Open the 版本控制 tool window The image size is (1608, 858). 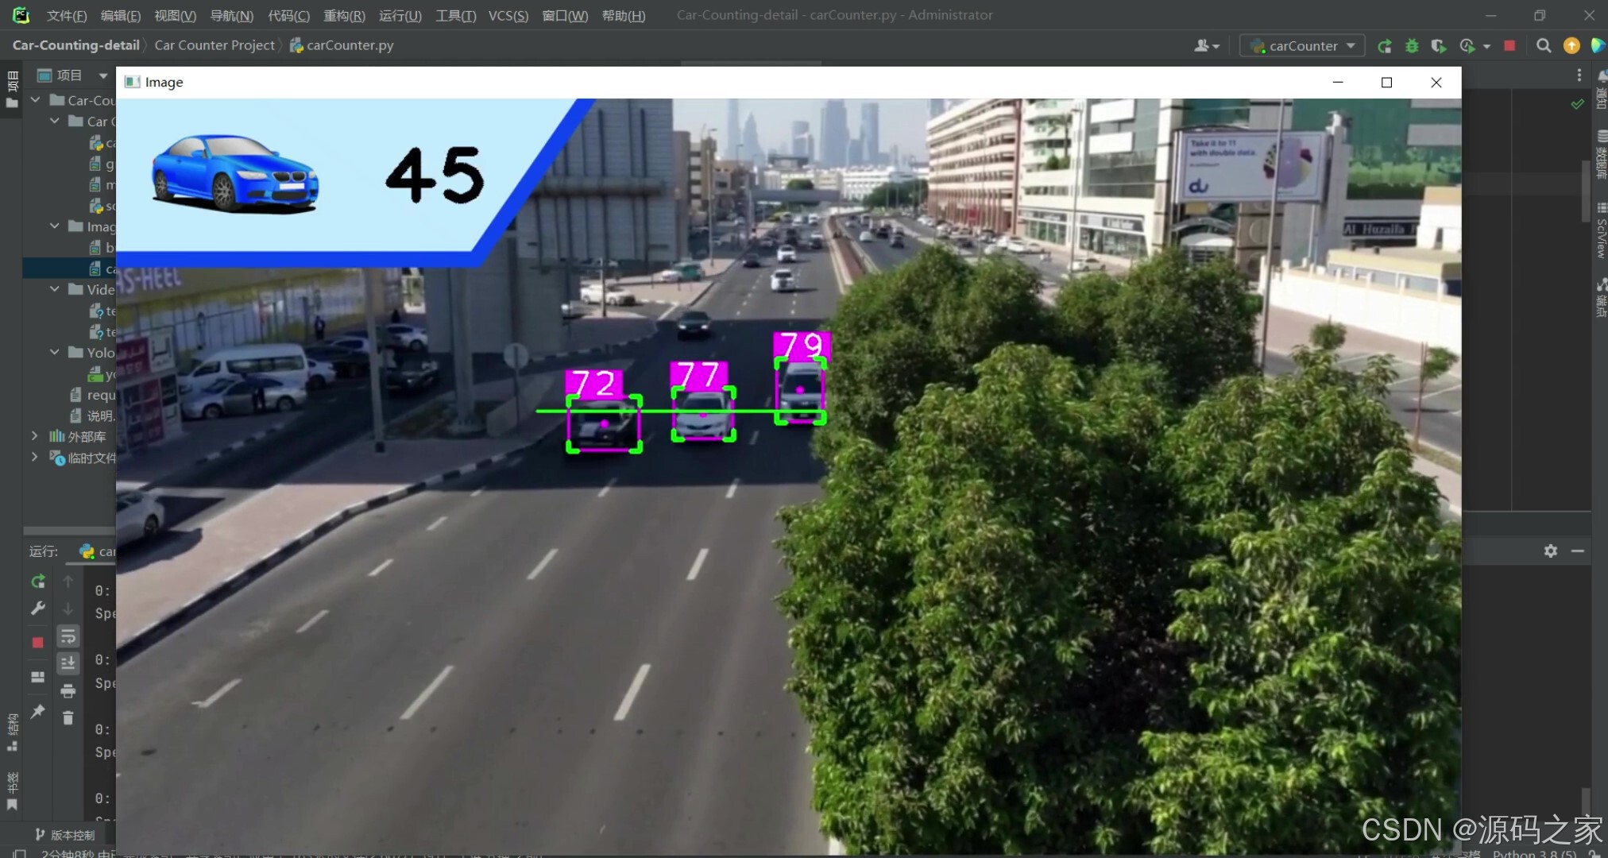click(x=65, y=834)
